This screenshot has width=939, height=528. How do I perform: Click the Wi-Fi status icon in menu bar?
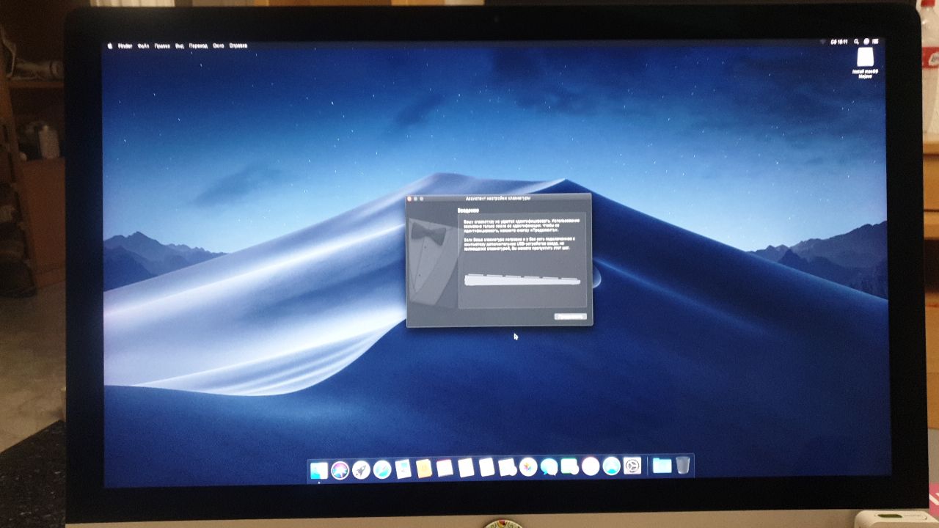822,42
